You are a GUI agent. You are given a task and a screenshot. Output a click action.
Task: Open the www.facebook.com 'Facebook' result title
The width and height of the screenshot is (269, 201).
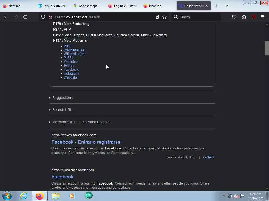pos(63,177)
